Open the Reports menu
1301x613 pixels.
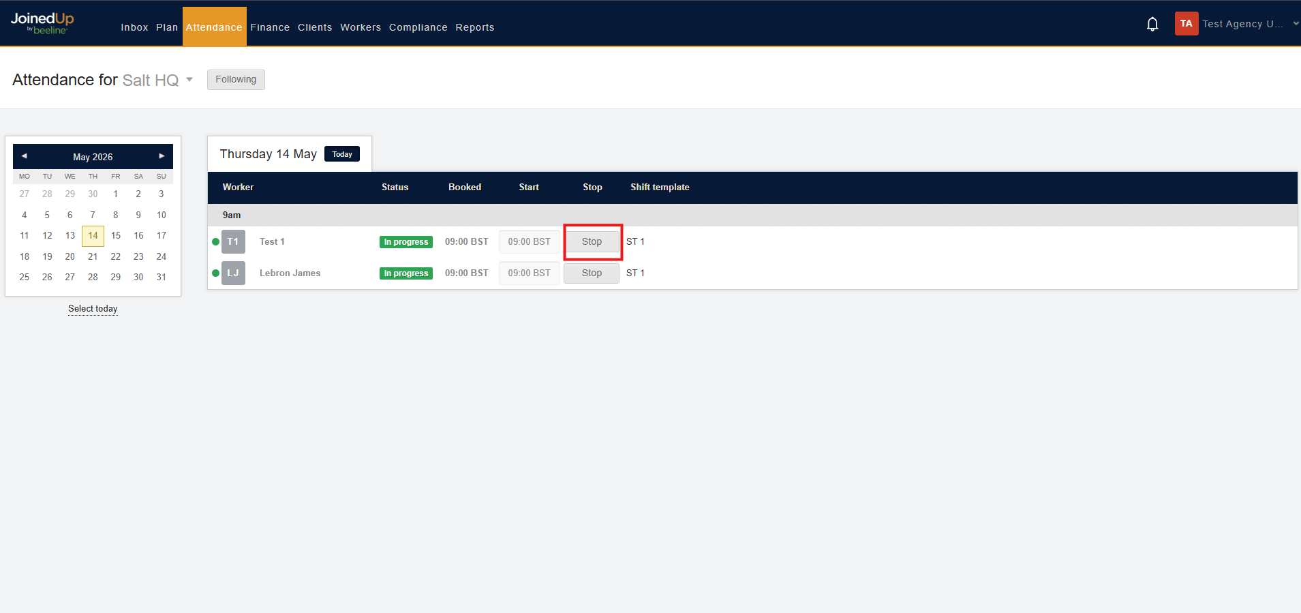[475, 27]
